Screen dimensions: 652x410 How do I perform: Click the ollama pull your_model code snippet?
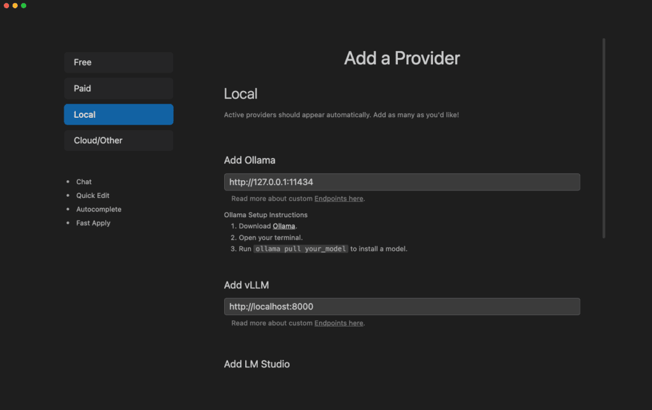[301, 249]
